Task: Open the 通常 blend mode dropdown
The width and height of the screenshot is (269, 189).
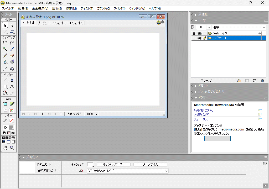Action: pyautogui.click(x=264, y=27)
